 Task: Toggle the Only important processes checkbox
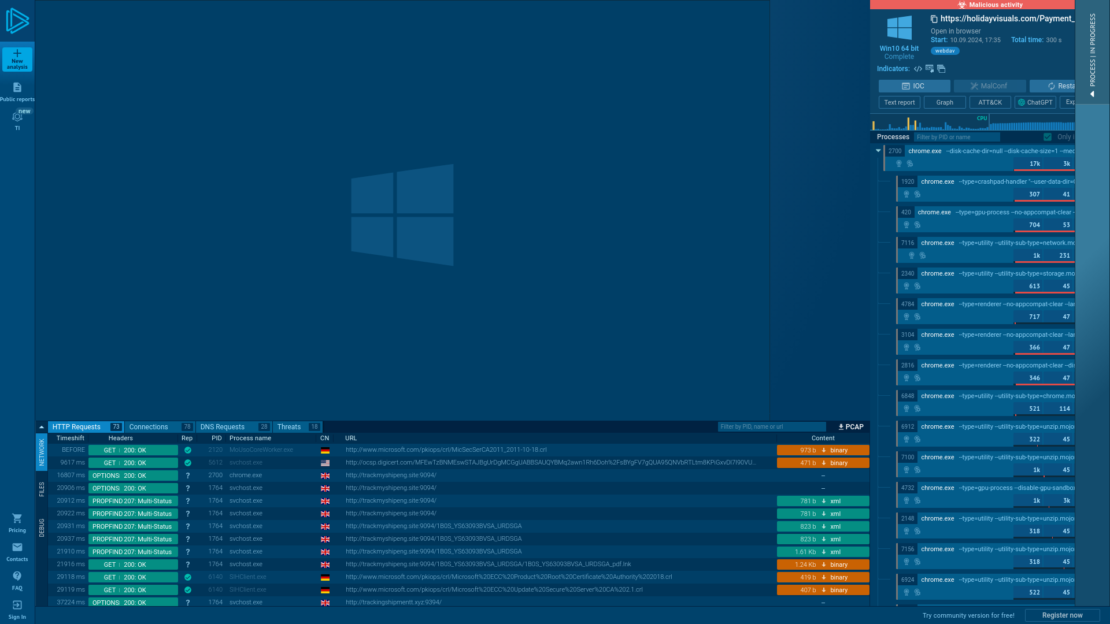[1048, 137]
